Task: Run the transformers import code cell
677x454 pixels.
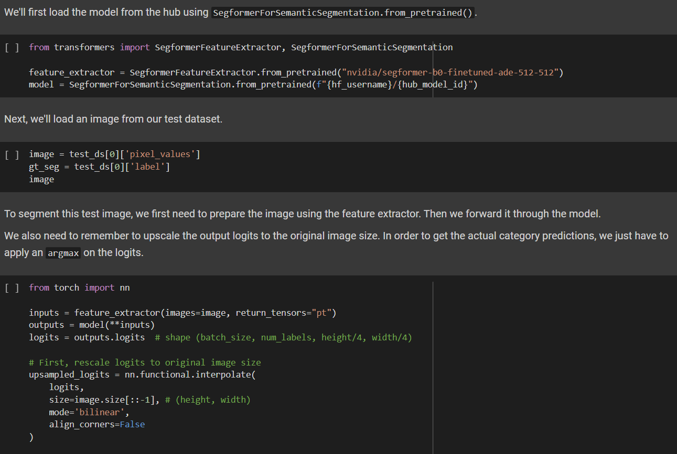Action: click(x=11, y=47)
